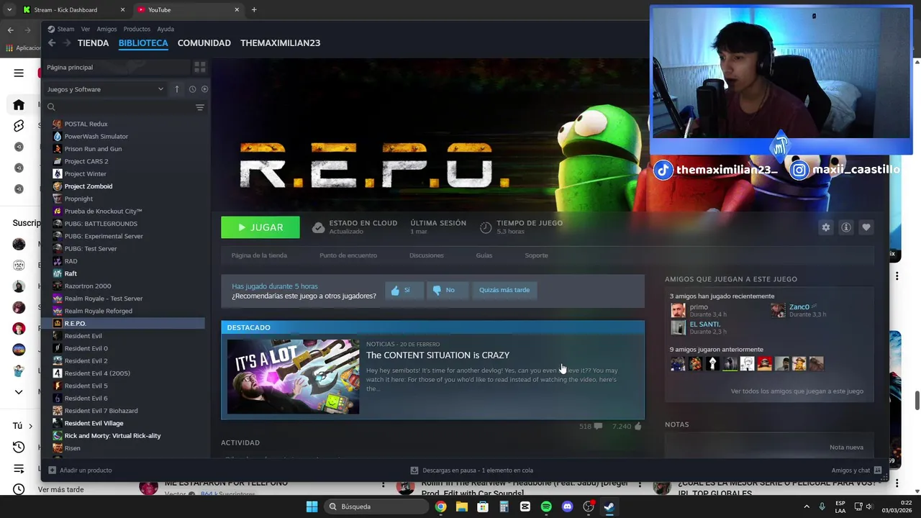
Task: Open Spotify from the taskbar
Action: 546,506
